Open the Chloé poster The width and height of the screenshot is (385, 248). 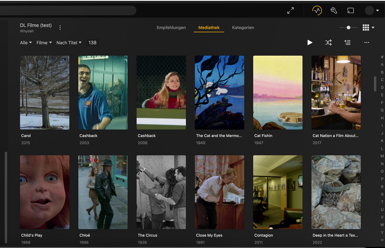[x=103, y=192]
